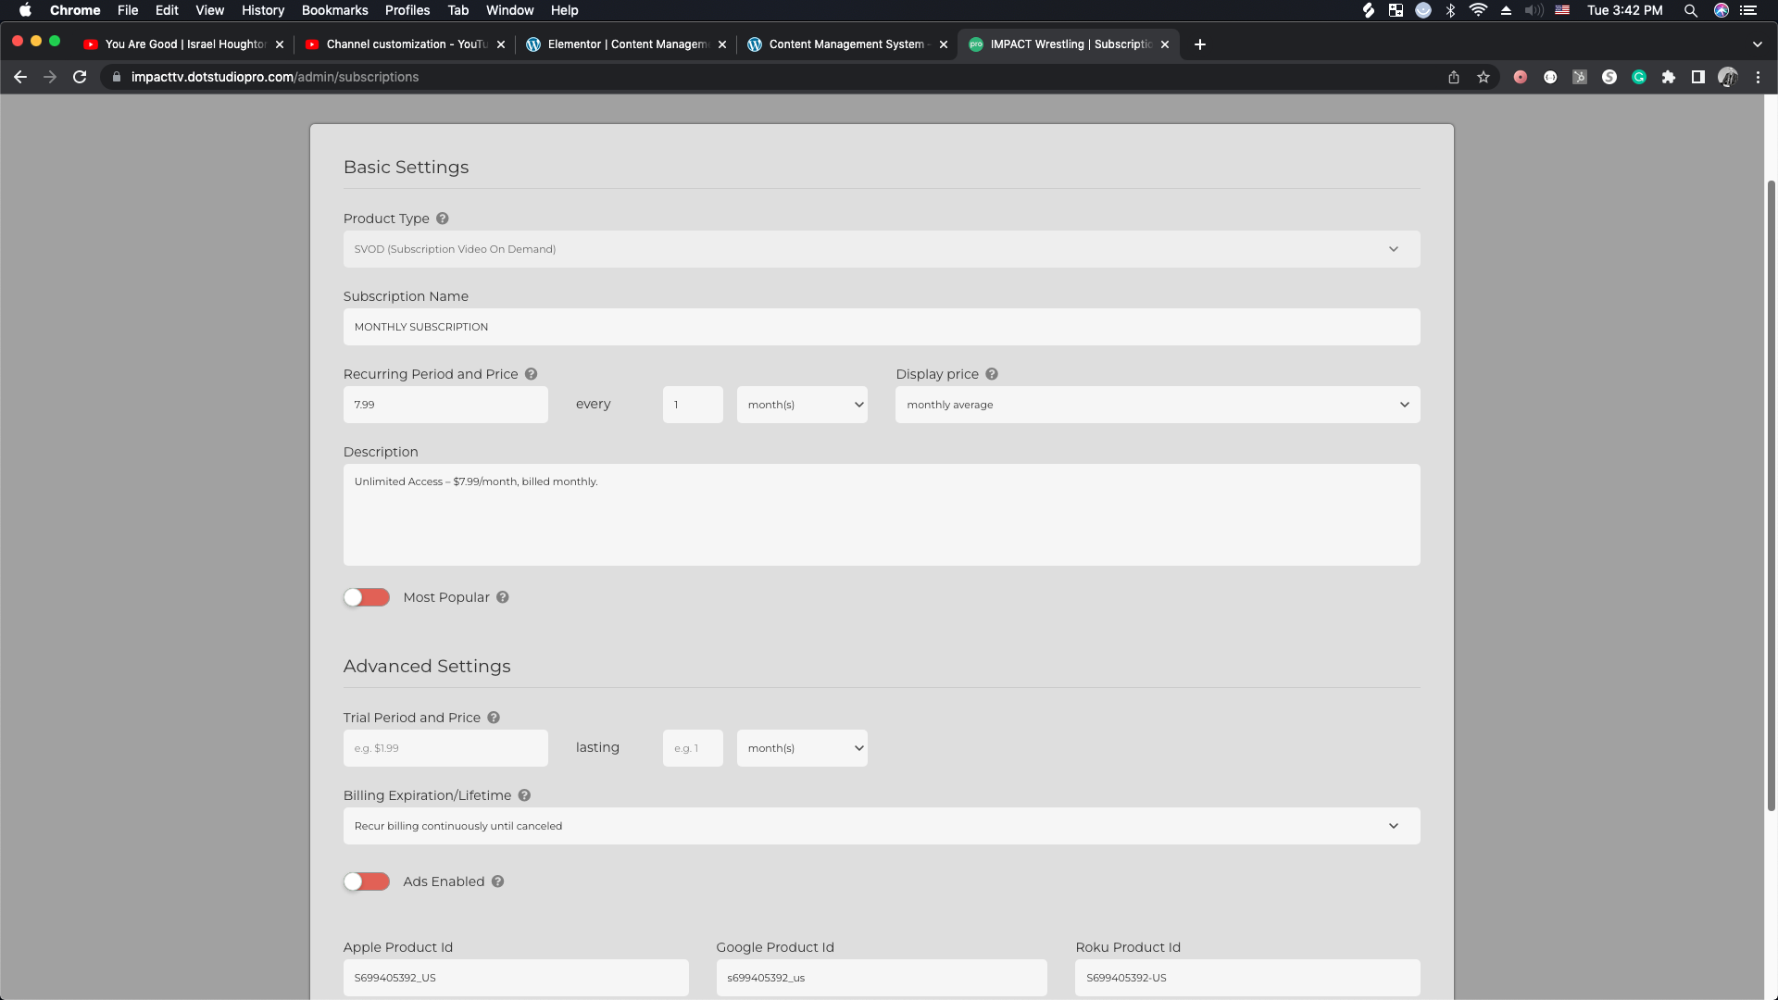This screenshot has width=1778, height=1000.
Task: Open the Billing Expiration/Lifetime dropdown
Action: tap(881, 825)
